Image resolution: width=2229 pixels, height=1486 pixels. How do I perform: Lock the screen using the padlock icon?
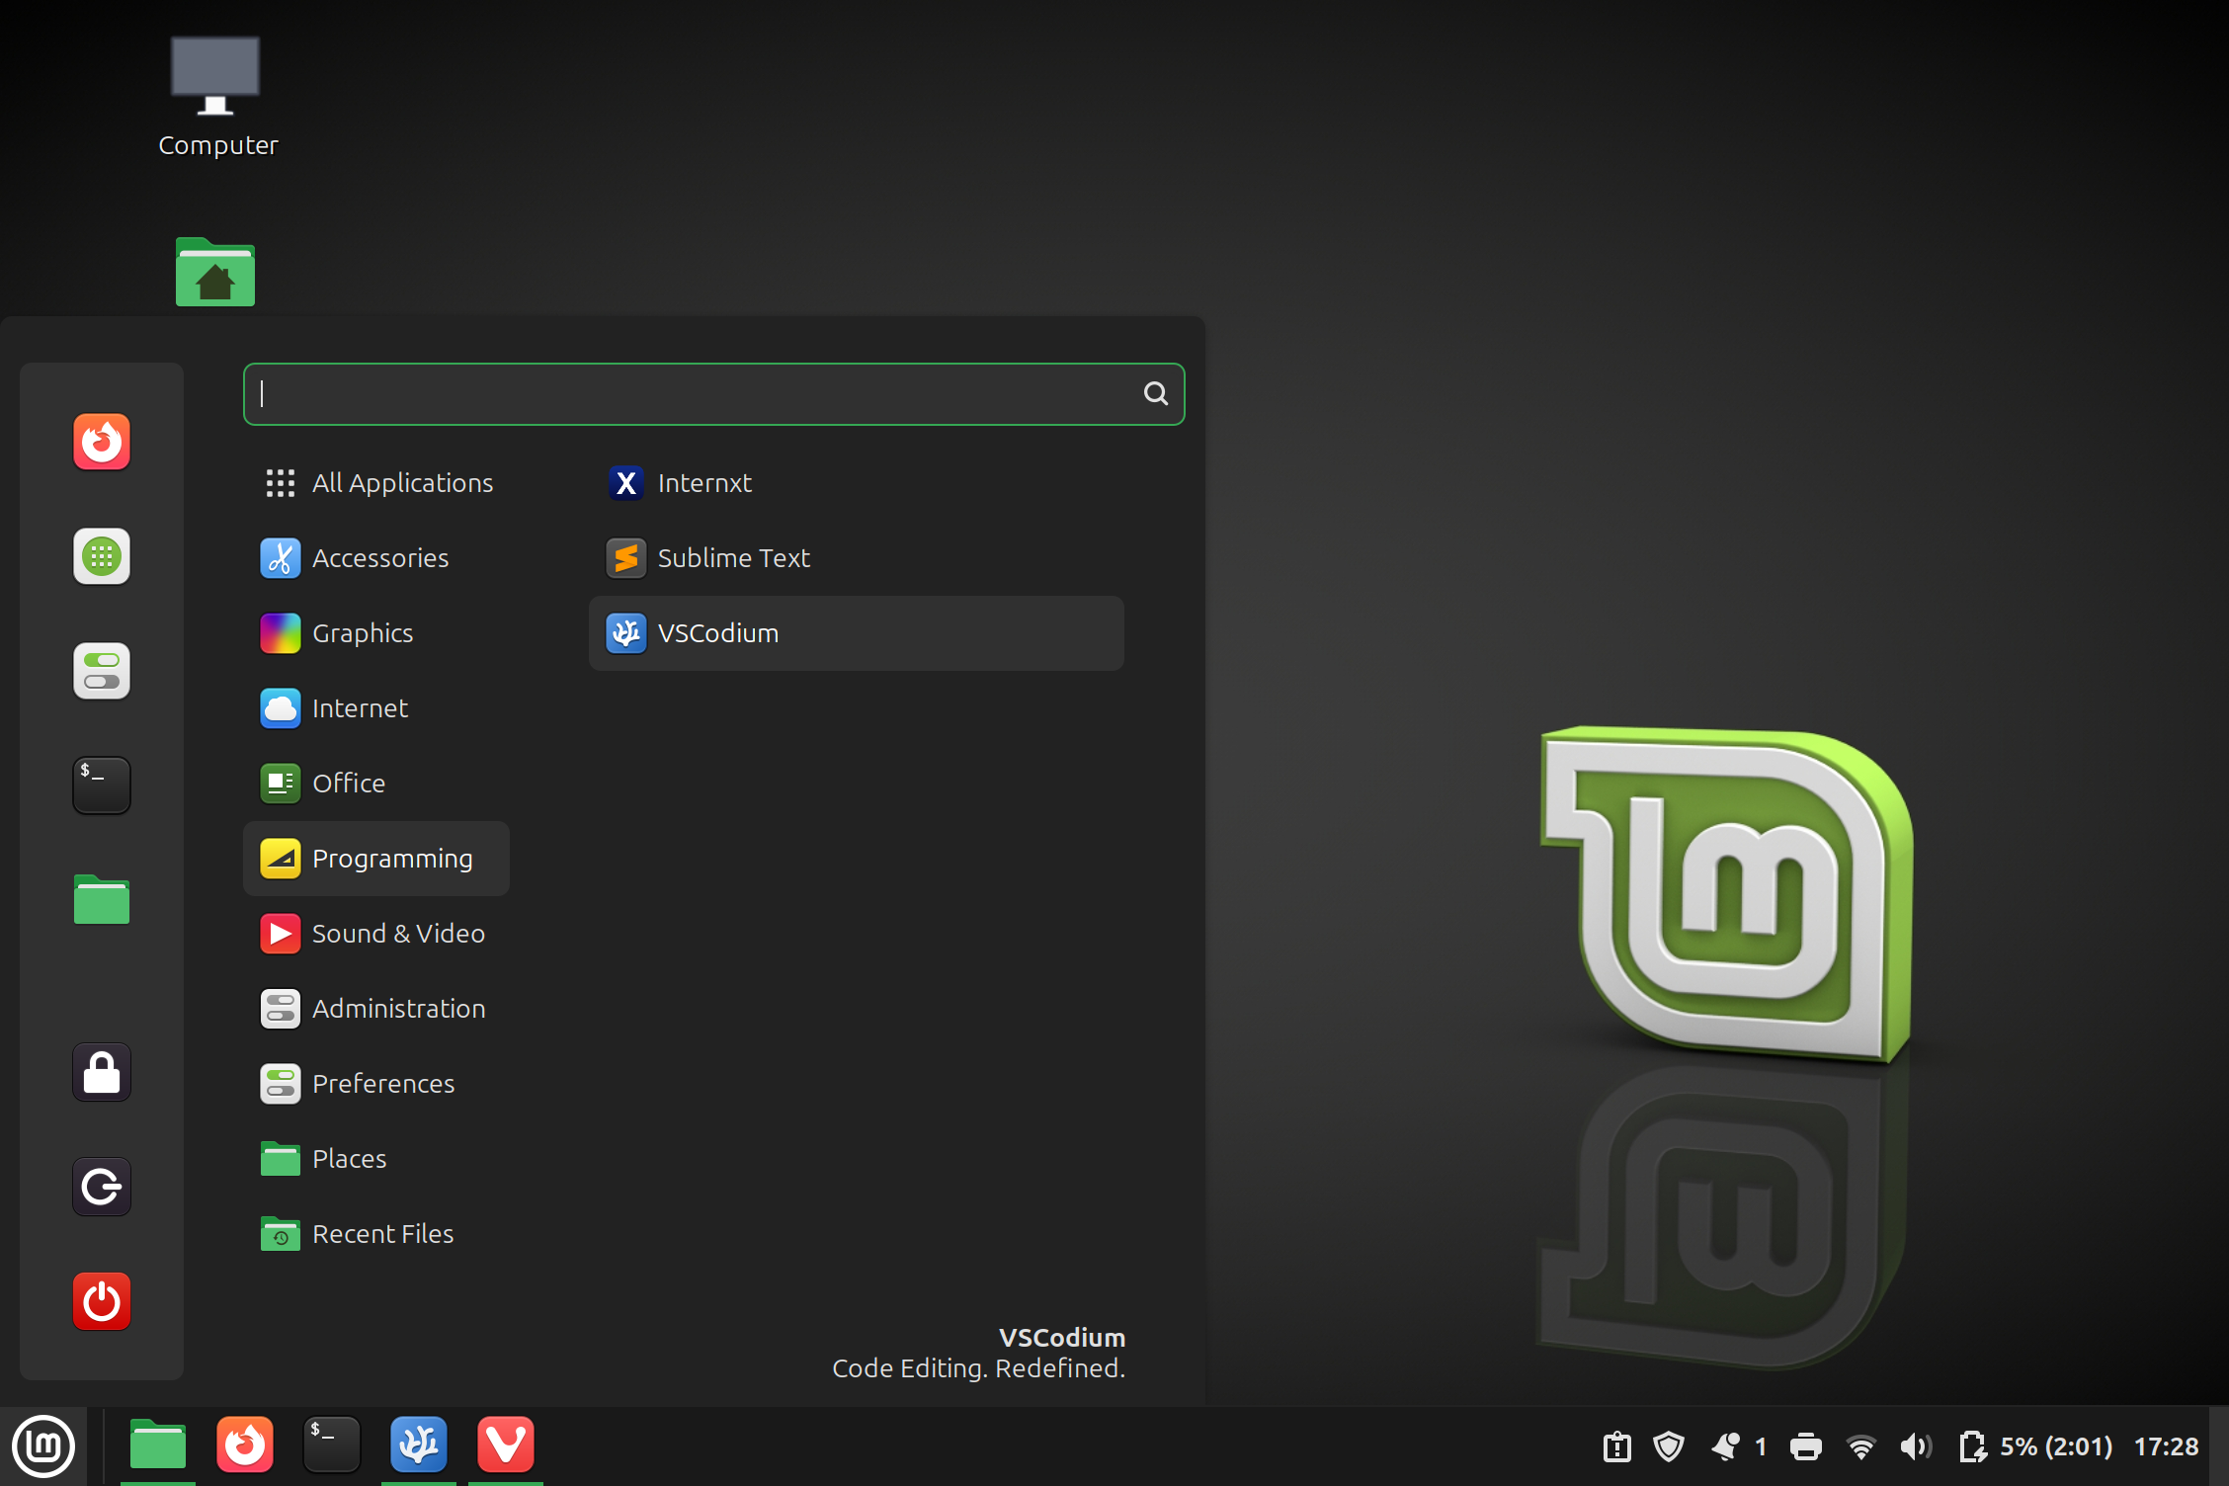101,1072
